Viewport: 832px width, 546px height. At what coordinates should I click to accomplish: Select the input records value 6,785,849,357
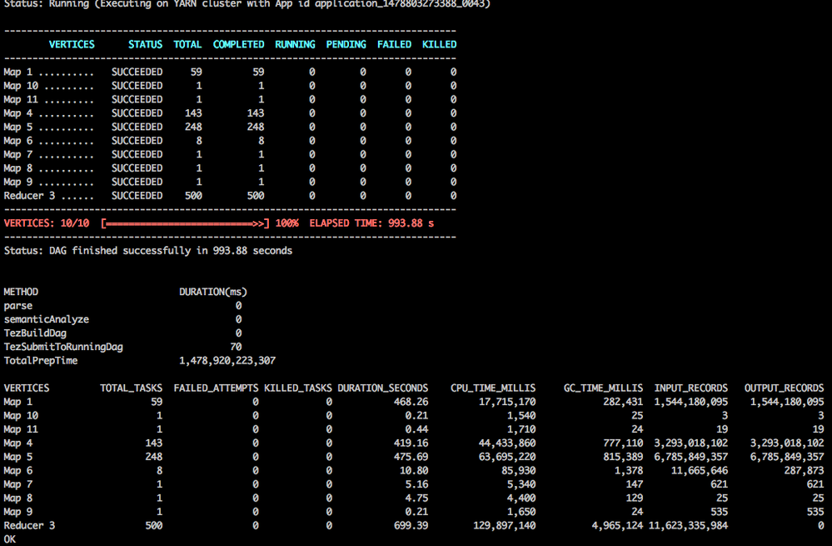pos(691,457)
